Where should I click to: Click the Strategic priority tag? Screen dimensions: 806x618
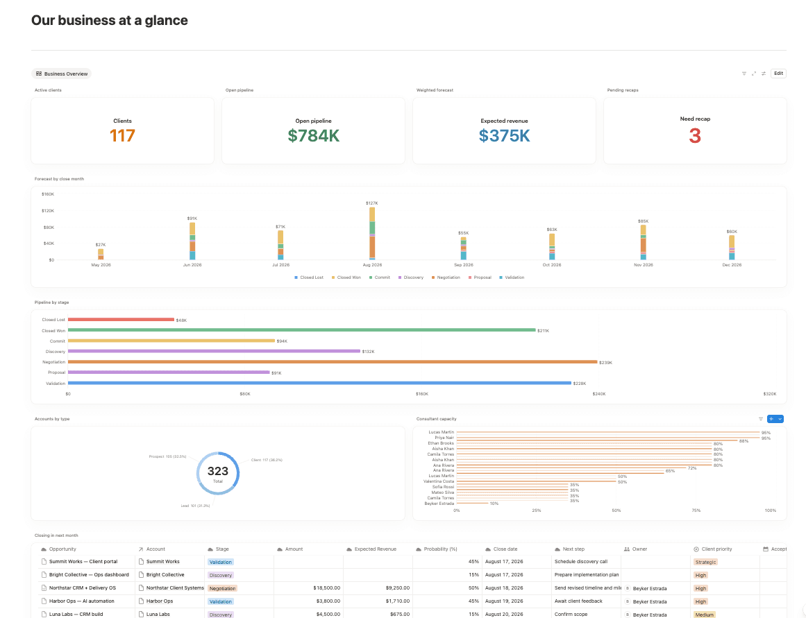[705, 562]
